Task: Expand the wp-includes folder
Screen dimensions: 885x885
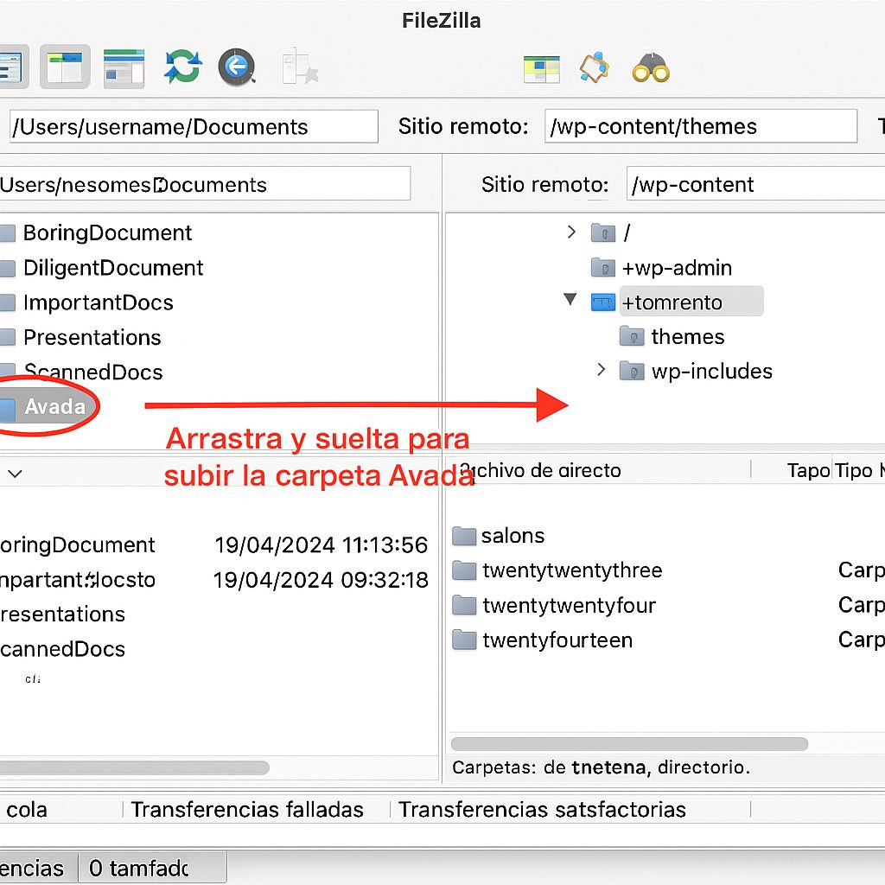Action: click(602, 370)
